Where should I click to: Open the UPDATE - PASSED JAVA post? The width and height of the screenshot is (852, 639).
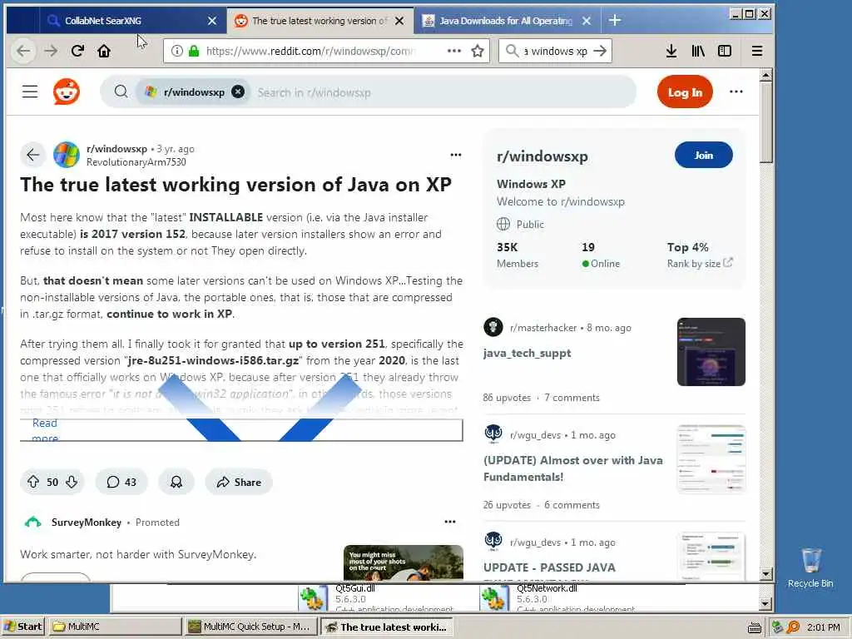coord(549,567)
